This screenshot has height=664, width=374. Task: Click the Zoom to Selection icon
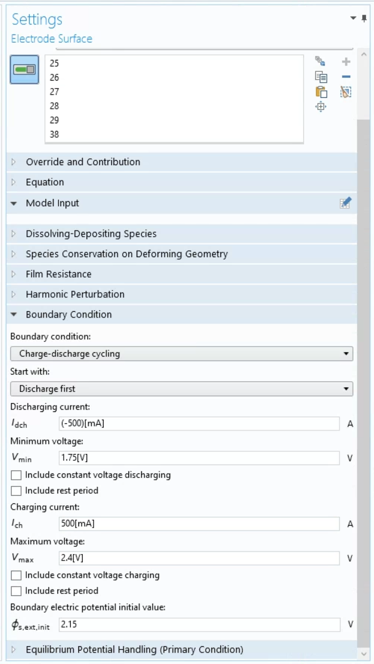click(x=321, y=107)
